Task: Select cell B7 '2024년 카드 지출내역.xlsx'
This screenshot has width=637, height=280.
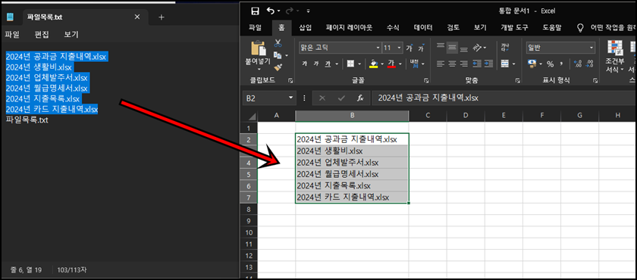Action: [x=352, y=198]
